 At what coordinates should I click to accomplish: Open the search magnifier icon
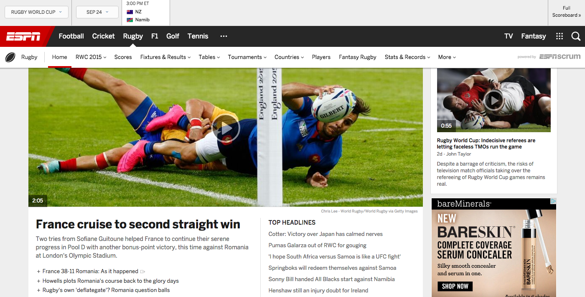point(576,36)
